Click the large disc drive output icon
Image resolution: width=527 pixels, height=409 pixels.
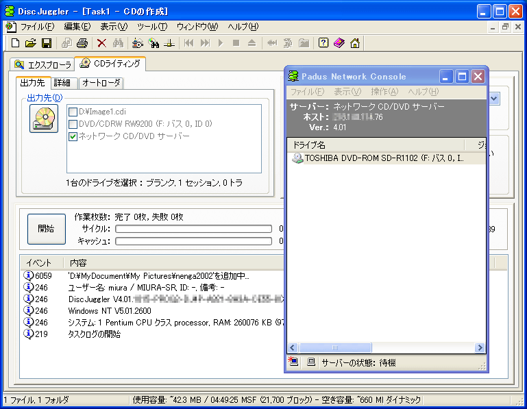point(43,119)
